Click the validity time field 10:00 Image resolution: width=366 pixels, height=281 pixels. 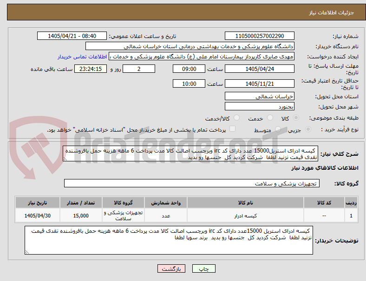click(x=189, y=83)
